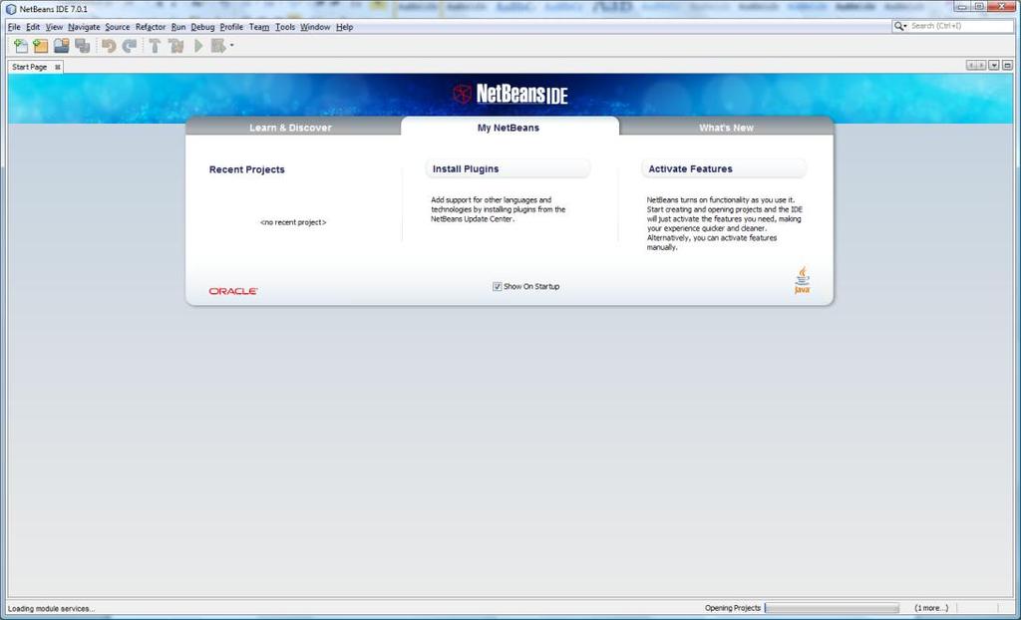Click the Opening Projects progress bar
Viewport: 1021px width, 620px height.
click(832, 608)
